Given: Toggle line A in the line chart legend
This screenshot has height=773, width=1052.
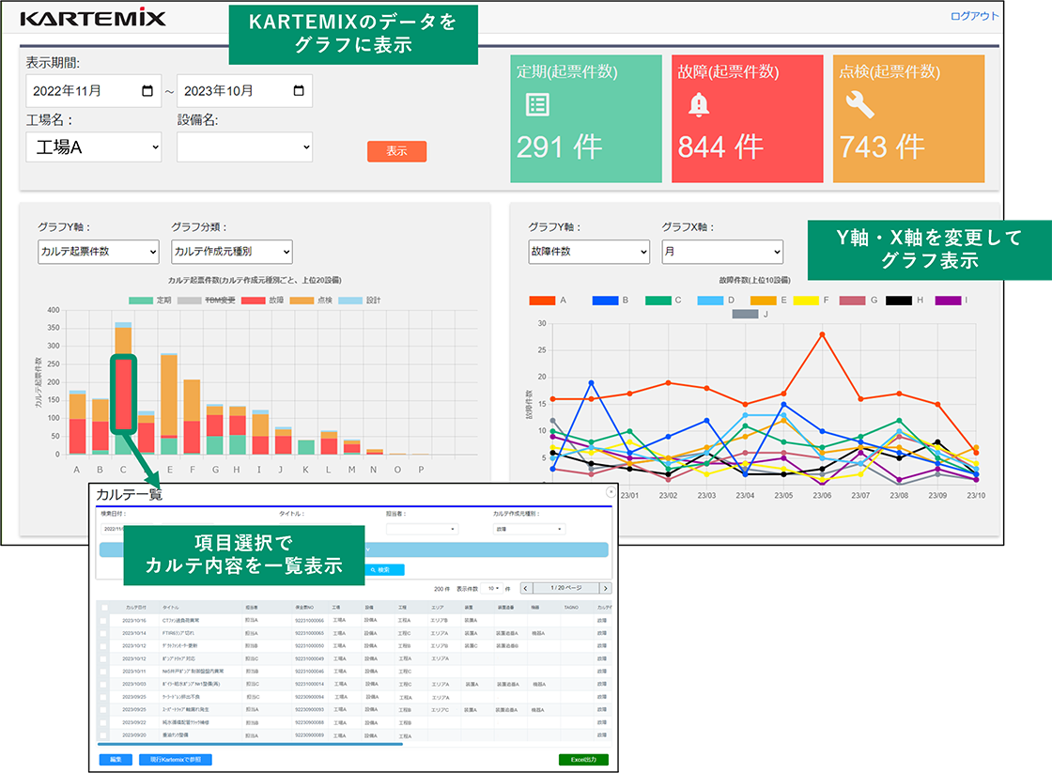Looking at the screenshot, I should pyautogui.click(x=548, y=301).
